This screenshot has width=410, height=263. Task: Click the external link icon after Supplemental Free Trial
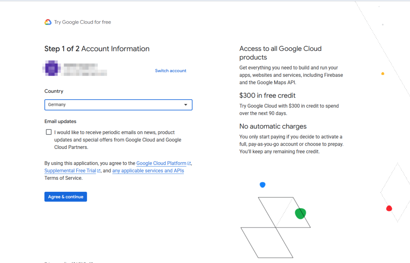coord(98,171)
